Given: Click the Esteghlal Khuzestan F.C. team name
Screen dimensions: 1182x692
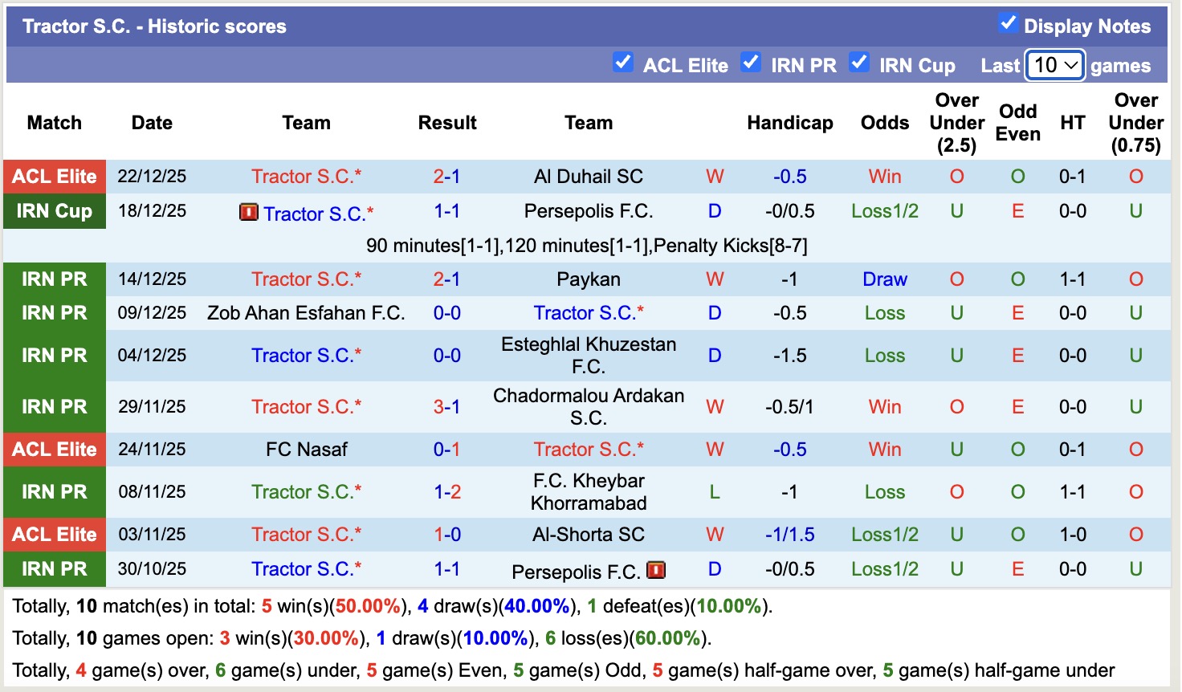Looking at the screenshot, I should pyautogui.click(x=589, y=356).
